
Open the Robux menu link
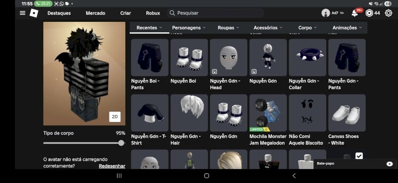coord(153,13)
